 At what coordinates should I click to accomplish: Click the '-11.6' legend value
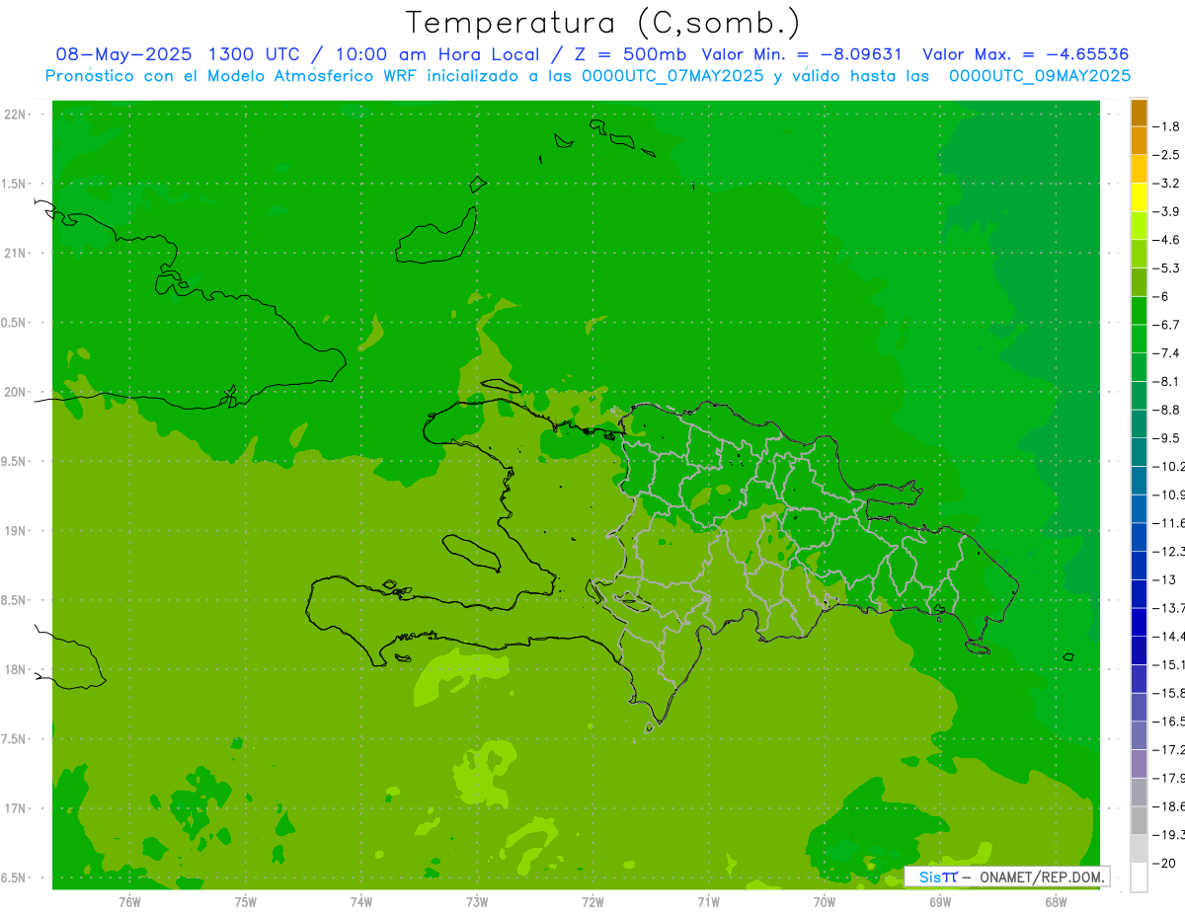[1170, 523]
